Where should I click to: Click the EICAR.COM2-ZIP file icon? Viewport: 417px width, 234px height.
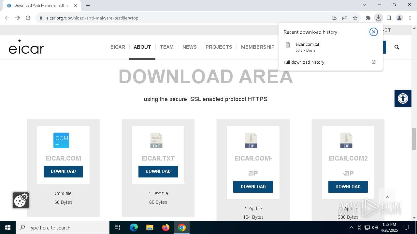pos(346,140)
